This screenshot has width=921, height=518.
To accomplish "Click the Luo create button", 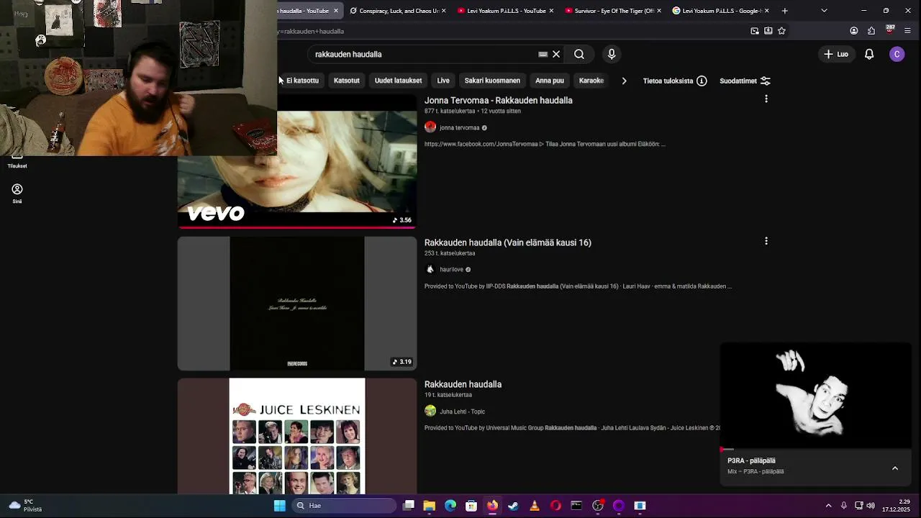I will tap(836, 54).
